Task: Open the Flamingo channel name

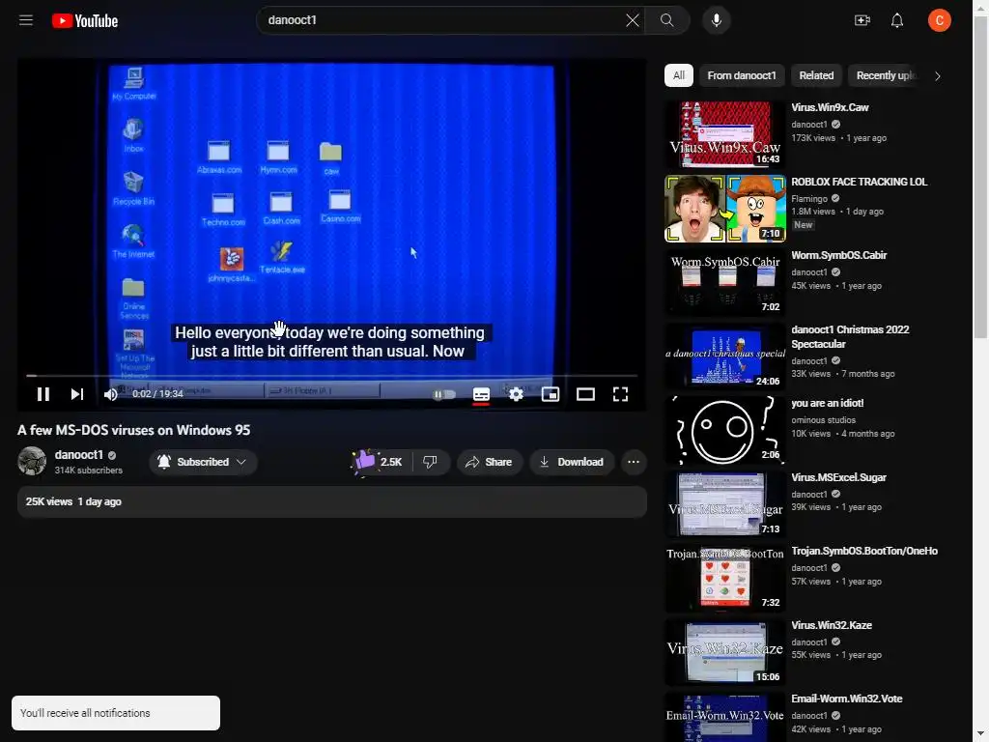Action: (x=809, y=199)
